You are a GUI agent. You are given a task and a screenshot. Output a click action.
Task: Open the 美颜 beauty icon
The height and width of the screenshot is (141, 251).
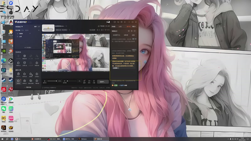(x=84, y=81)
